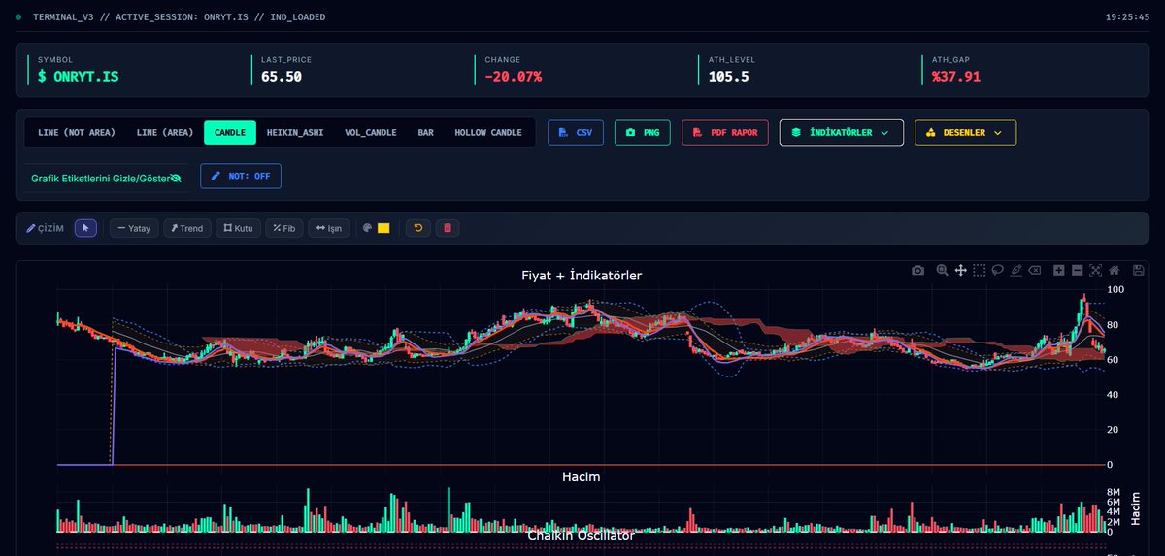This screenshot has height=556, width=1165.
Task: Generate the PDF RAPOR report
Action: [x=726, y=132]
